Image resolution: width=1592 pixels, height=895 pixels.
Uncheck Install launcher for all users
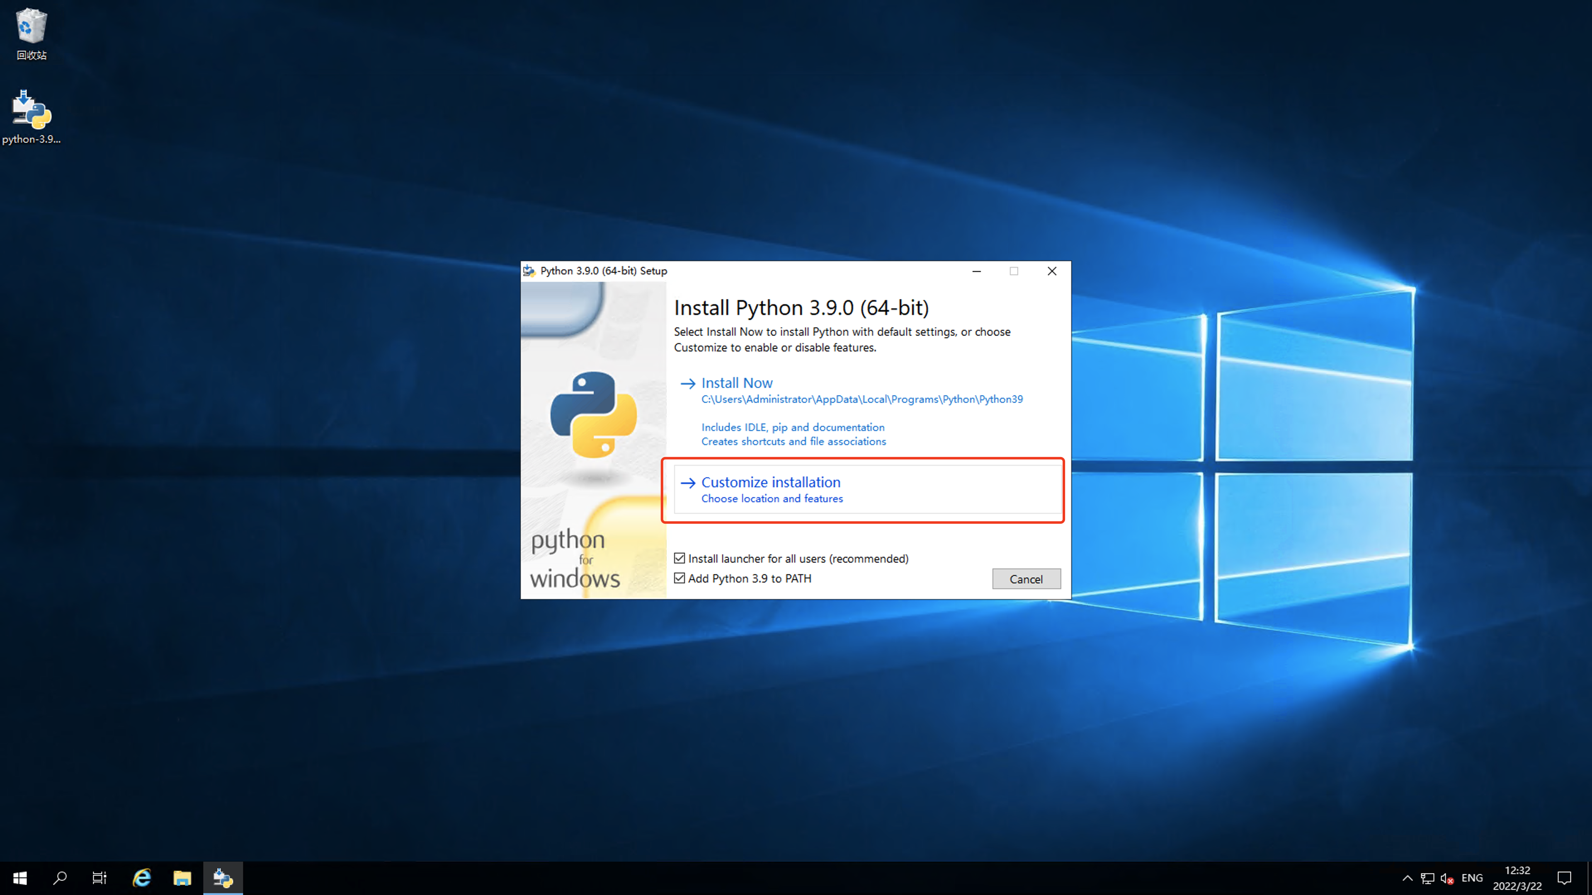tap(680, 559)
